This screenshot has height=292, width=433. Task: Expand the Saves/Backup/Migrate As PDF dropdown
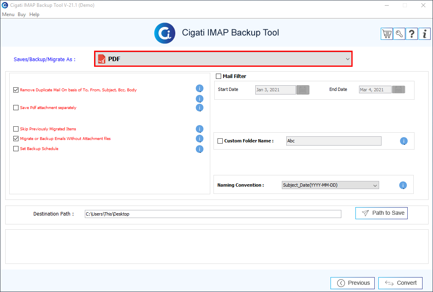pos(223,59)
